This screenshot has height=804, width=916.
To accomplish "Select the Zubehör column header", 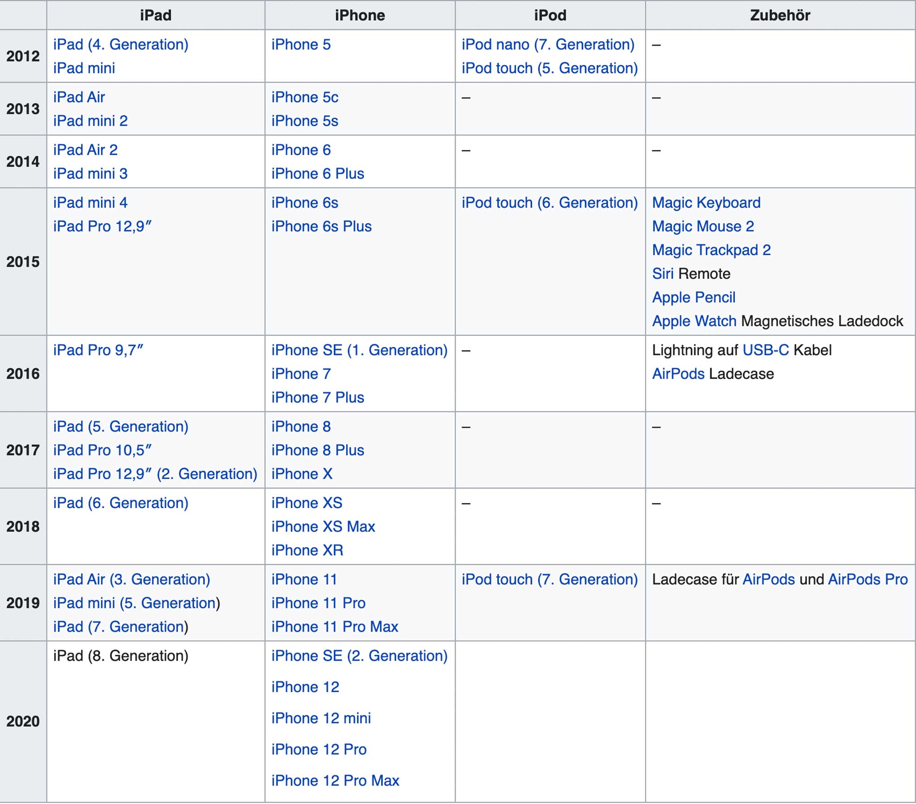I will pyautogui.click(x=779, y=15).
